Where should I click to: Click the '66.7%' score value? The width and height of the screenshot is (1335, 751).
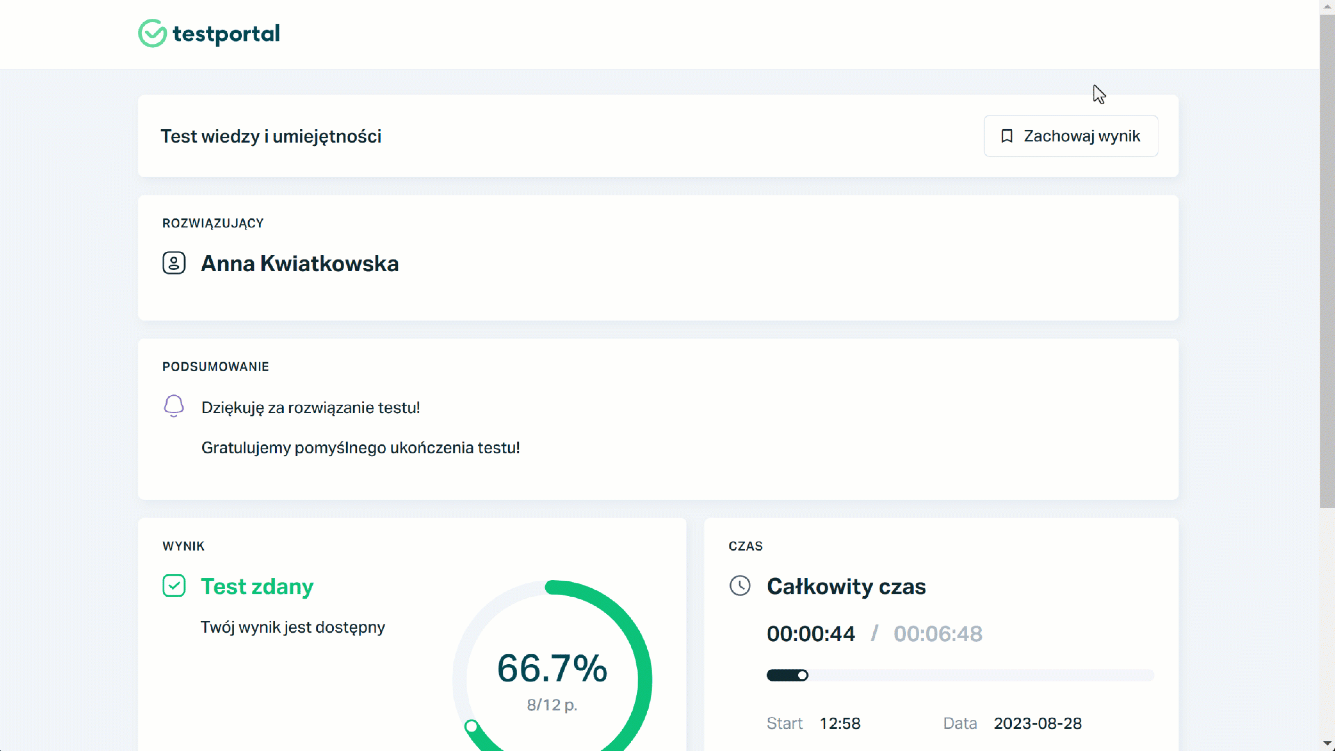pyautogui.click(x=552, y=668)
